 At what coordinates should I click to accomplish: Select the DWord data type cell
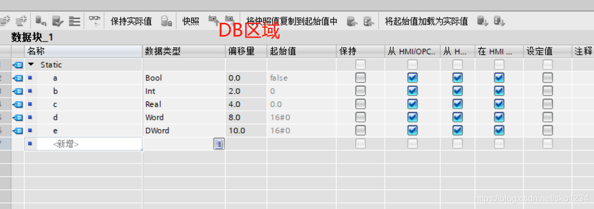(x=184, y=131)
